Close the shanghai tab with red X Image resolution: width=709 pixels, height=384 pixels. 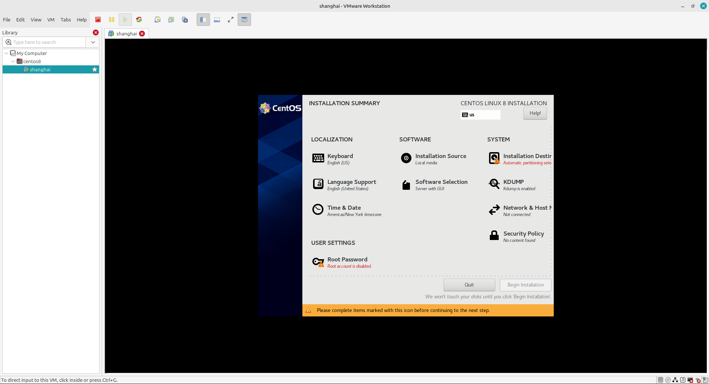[x=142, y=34]
